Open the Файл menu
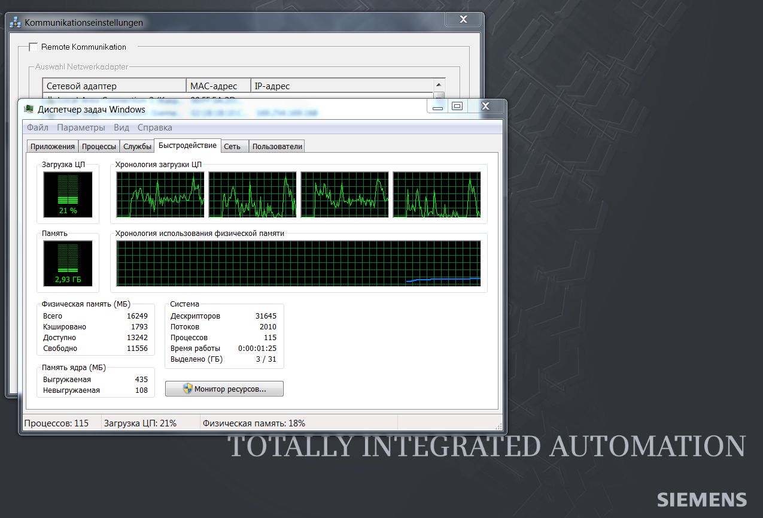This screenshot has width=763, height=518. 38,128
